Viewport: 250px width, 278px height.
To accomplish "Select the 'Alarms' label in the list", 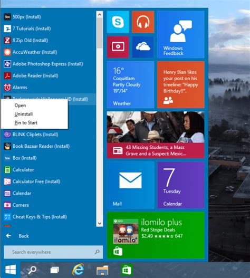I will (20, 88).
